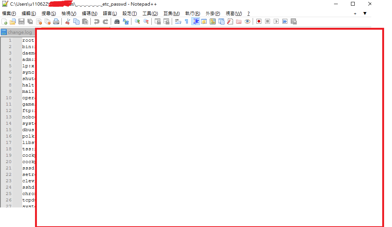
Task: Create a new document with the New icon
Action: click(x=5, y=21)
